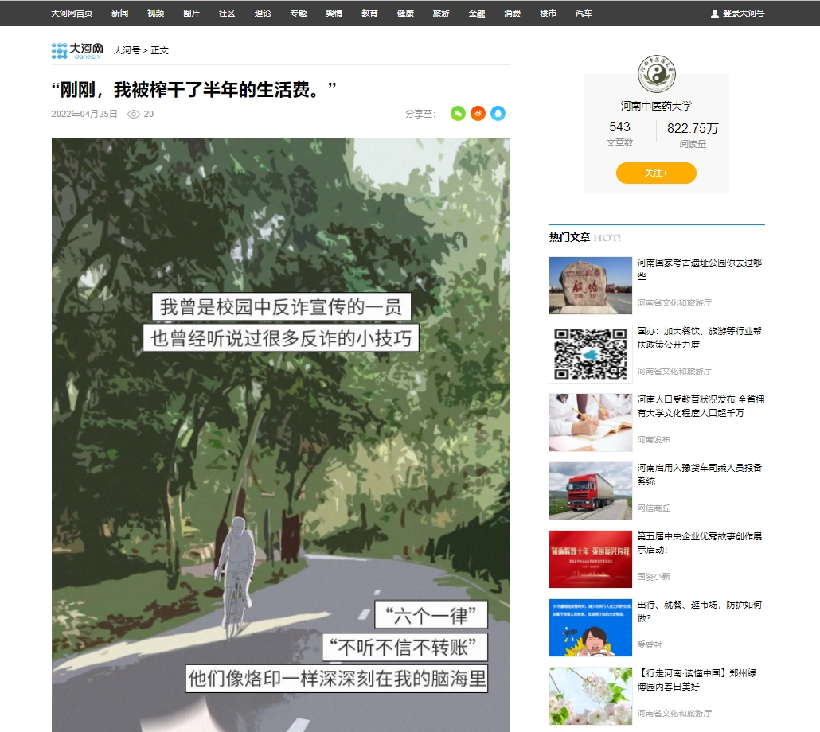This screenshot has height=732, width=820.
Task: Click 河南中医药大学 account name
Action: pos(656,106)
